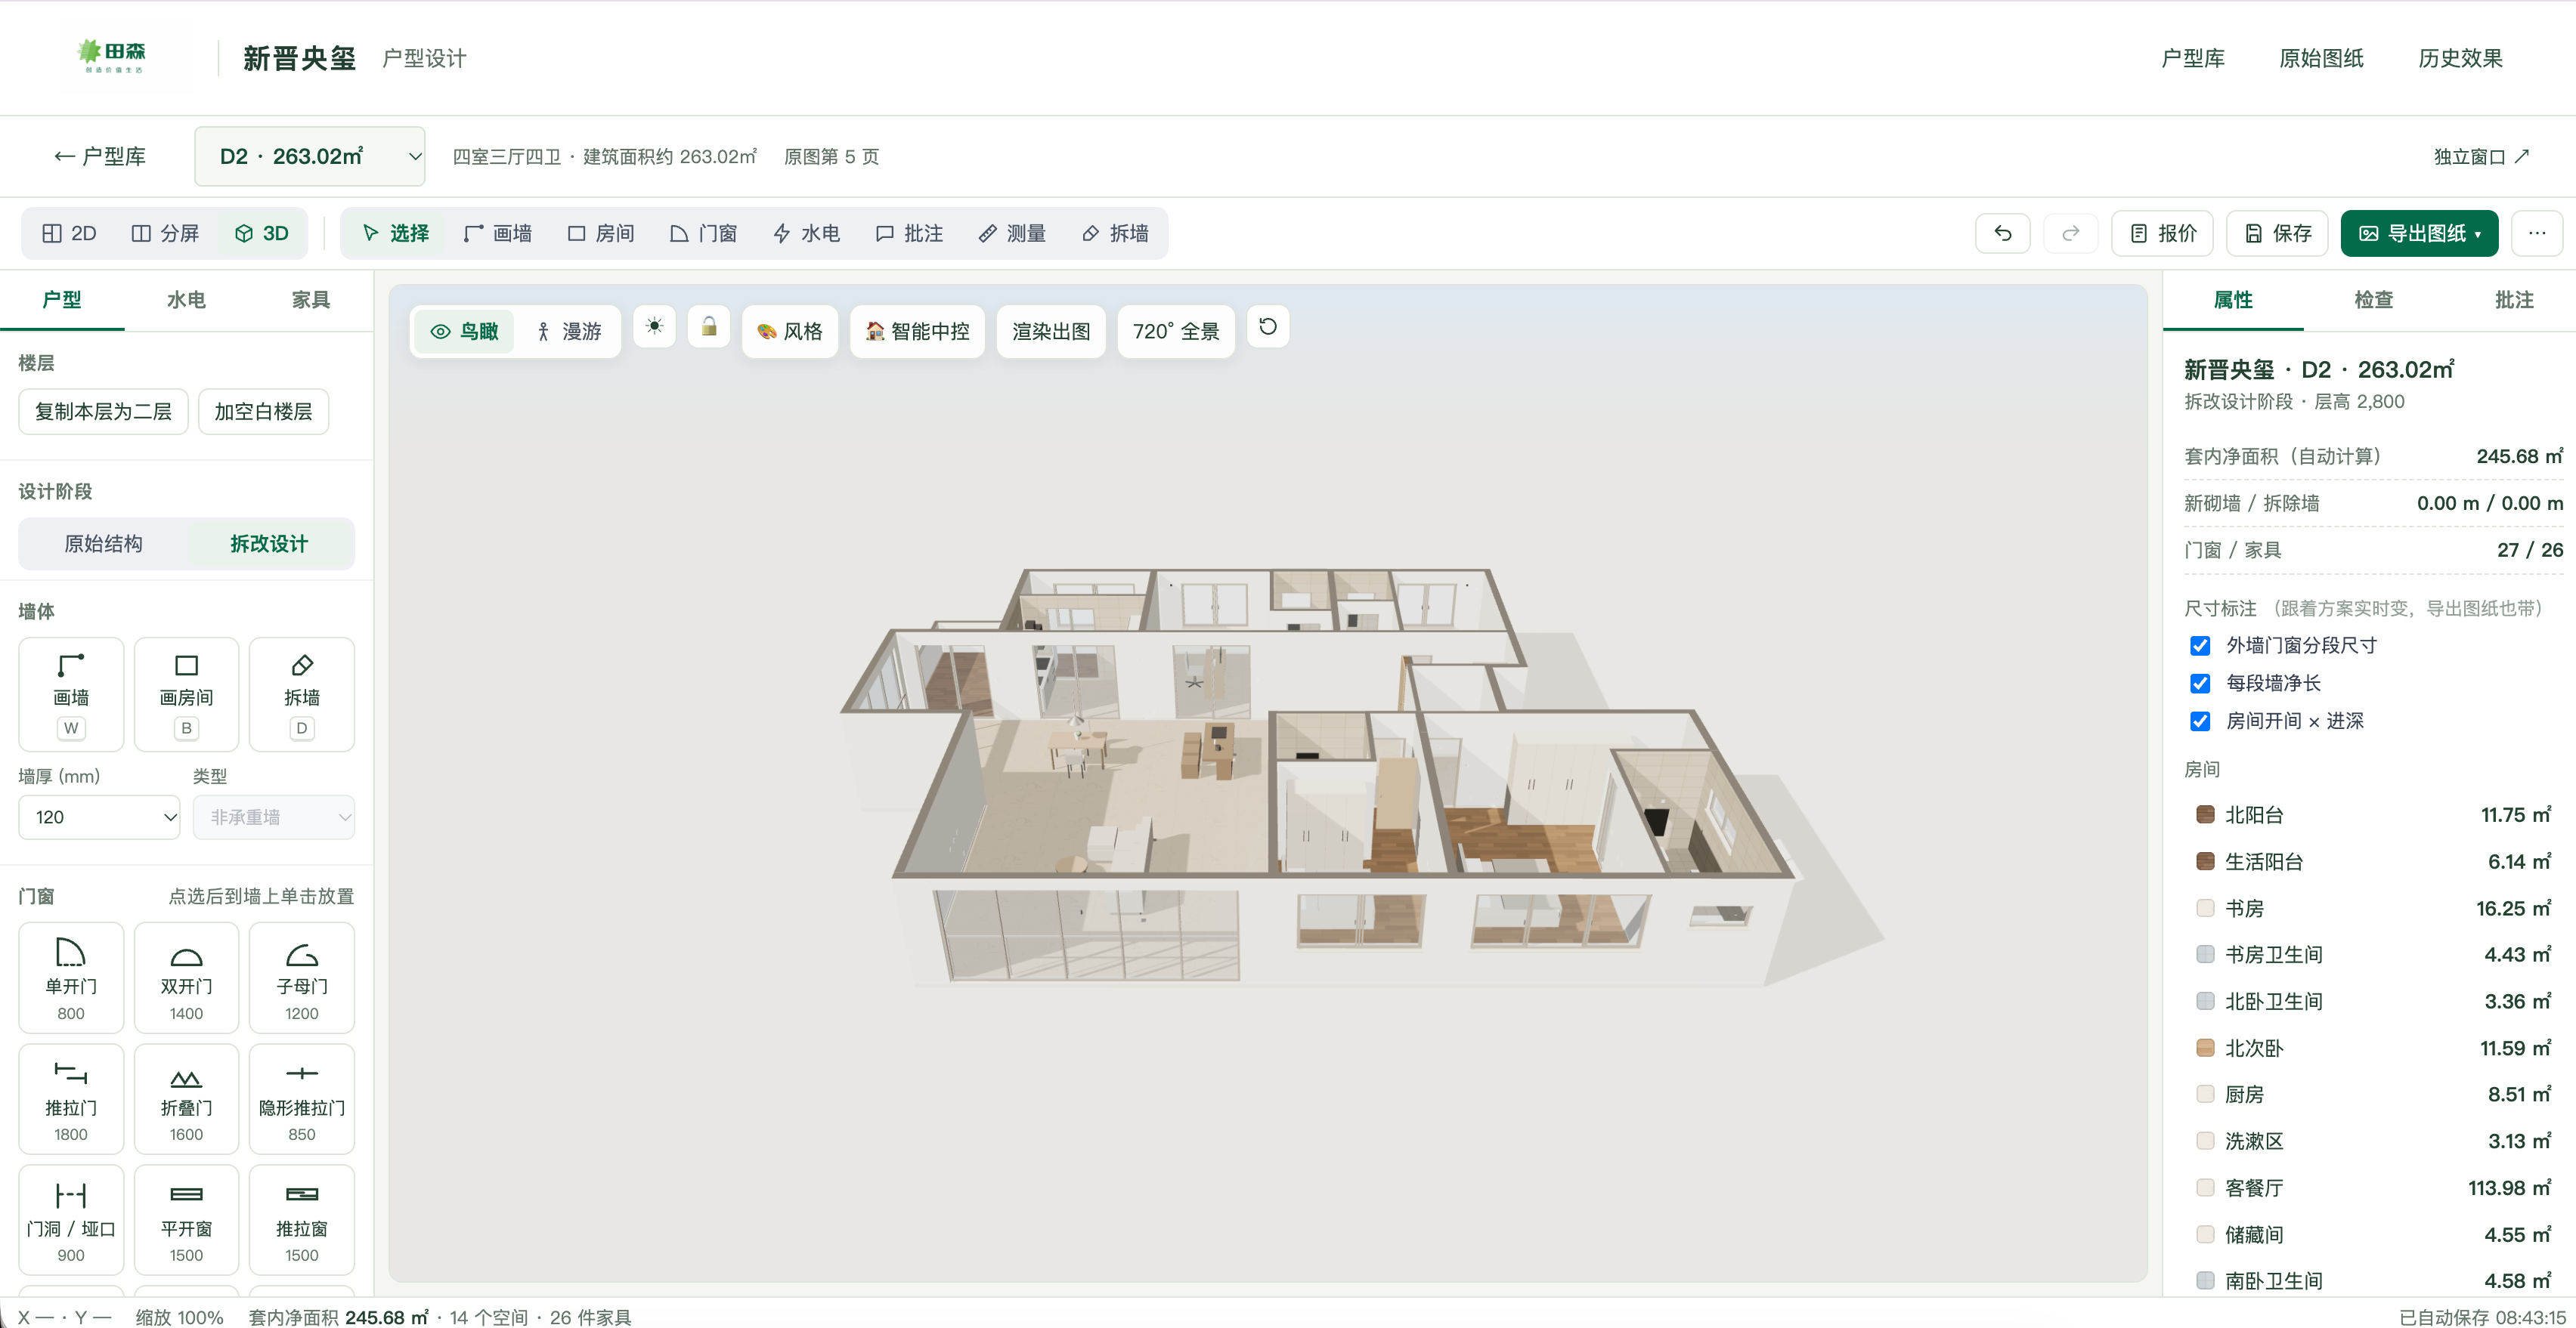
Task: Open the 独立窗口 link
Action: tap(2481, 157)
